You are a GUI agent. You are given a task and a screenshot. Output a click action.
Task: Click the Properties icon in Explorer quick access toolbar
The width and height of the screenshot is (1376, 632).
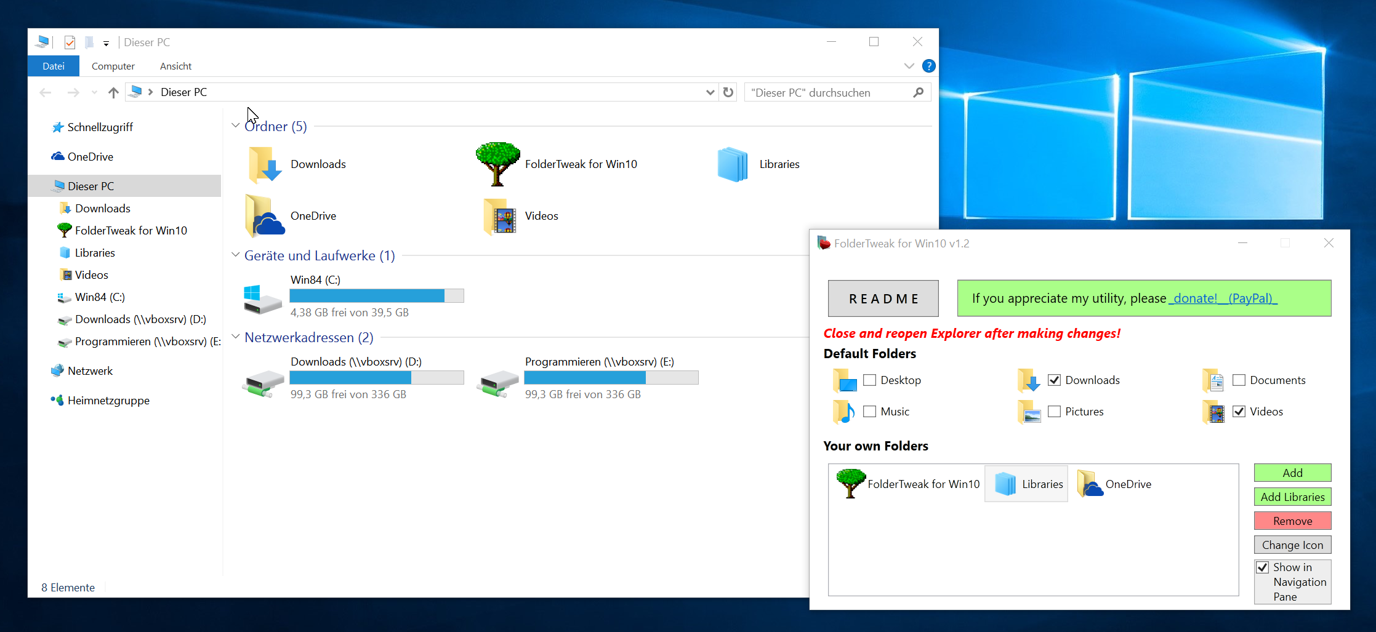click(70, 42)
